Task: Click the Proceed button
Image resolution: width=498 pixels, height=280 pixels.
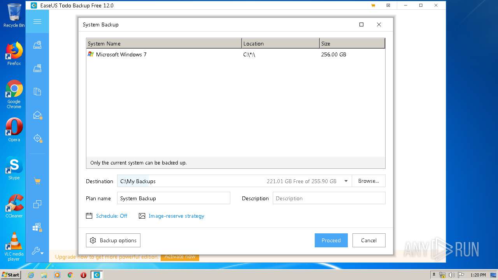Action: pyautogui.click(x=331, y=240)
